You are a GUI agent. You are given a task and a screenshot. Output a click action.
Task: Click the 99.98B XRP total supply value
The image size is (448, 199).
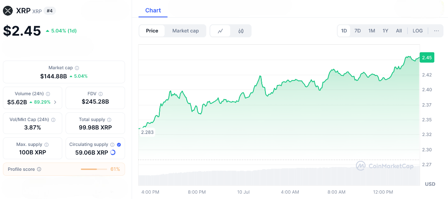coord(95,128)
